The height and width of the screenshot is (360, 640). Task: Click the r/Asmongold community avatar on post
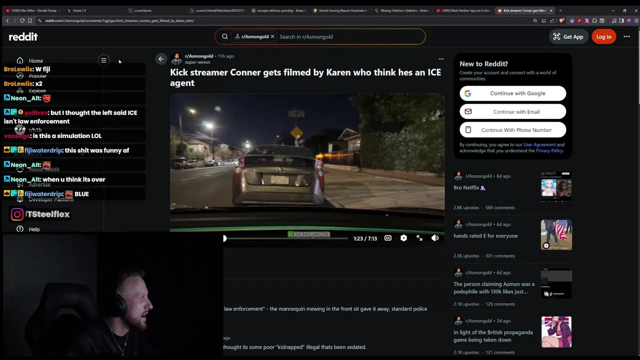[176, 59]
